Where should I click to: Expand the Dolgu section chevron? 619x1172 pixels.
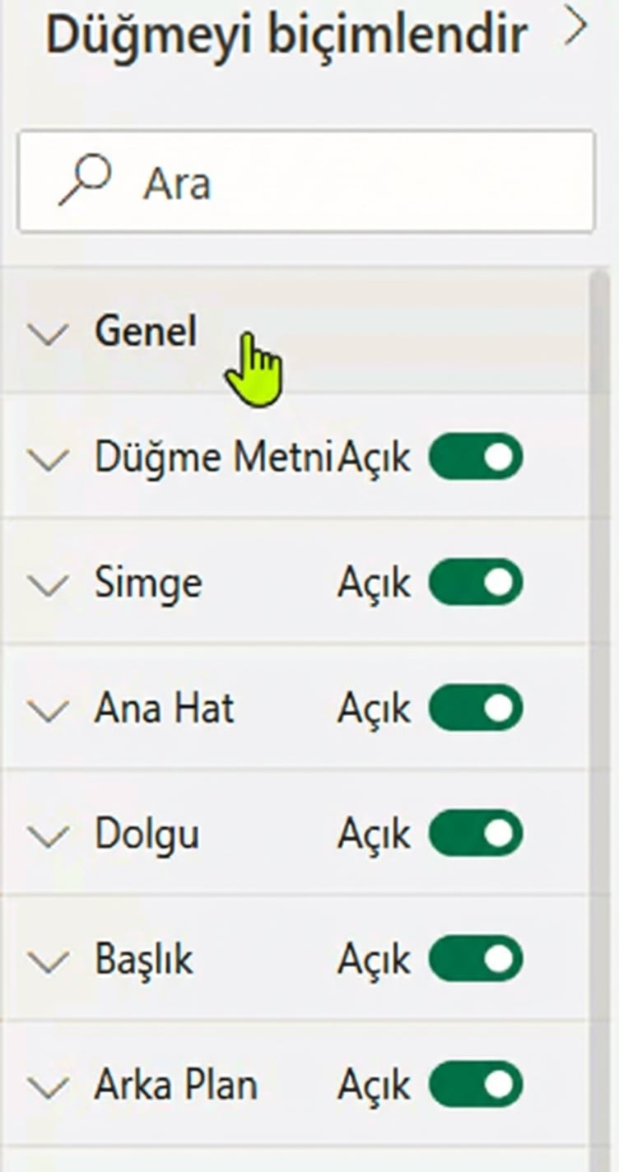48,833
